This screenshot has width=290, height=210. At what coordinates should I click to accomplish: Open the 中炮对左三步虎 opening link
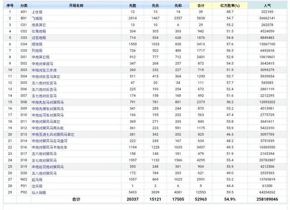(44, 70)
